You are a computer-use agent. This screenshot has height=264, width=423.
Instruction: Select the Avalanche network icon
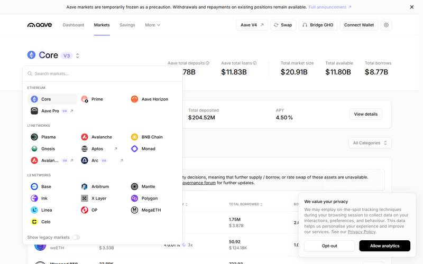pyautogui.click(x=85, y=137)
